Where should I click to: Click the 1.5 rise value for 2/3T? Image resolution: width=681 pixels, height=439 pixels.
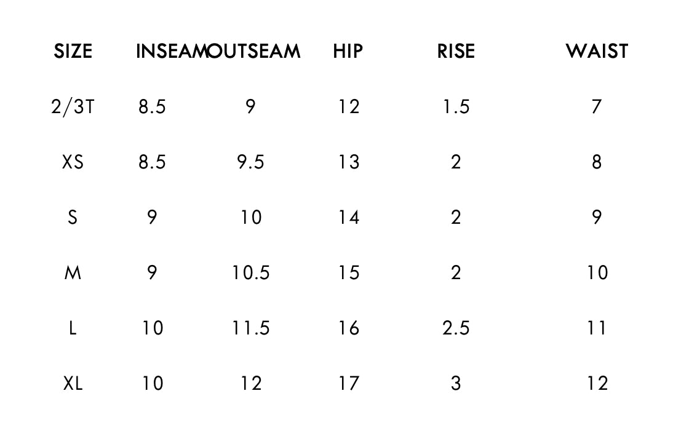coord(456,107)
